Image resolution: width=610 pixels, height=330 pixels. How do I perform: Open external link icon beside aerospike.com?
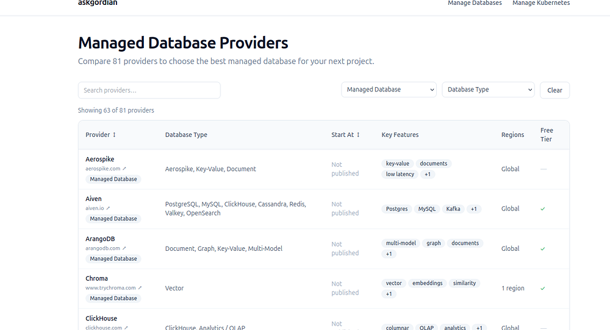click(124, 169)
